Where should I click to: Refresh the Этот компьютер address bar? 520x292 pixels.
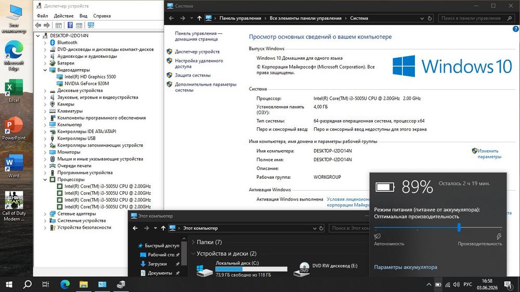tap(321, 228)
